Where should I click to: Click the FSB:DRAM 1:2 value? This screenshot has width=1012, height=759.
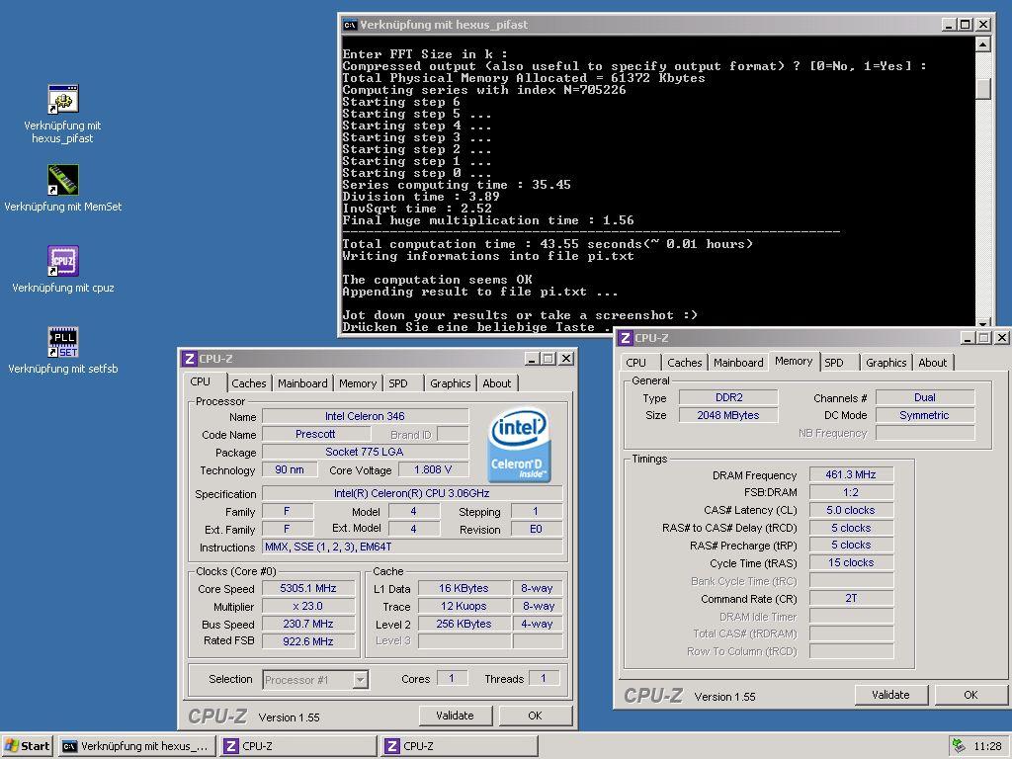click(x=851, y=492)
